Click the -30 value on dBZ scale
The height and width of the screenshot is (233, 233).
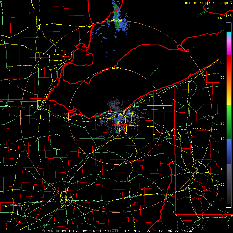click(221, 200)
